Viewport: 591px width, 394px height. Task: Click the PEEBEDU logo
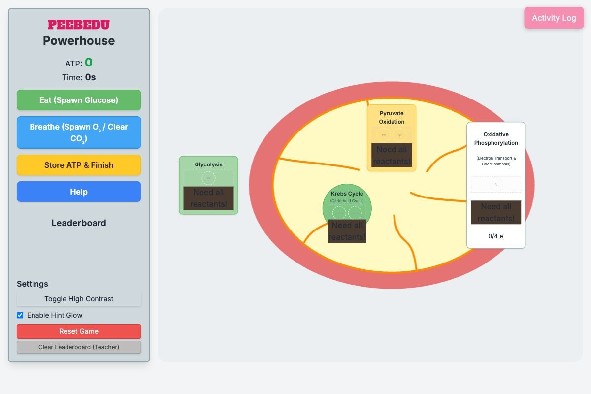click(79, 25)
